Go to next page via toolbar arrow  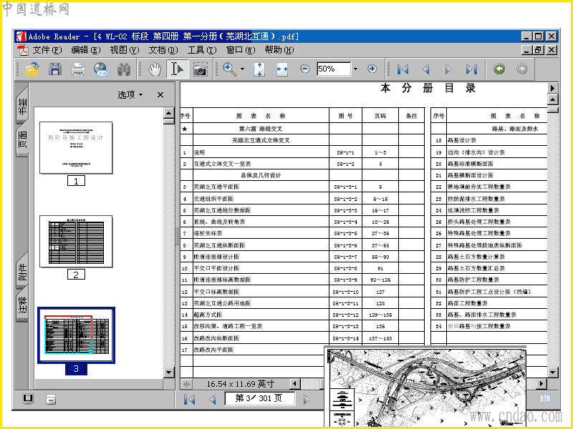(448, 69)
